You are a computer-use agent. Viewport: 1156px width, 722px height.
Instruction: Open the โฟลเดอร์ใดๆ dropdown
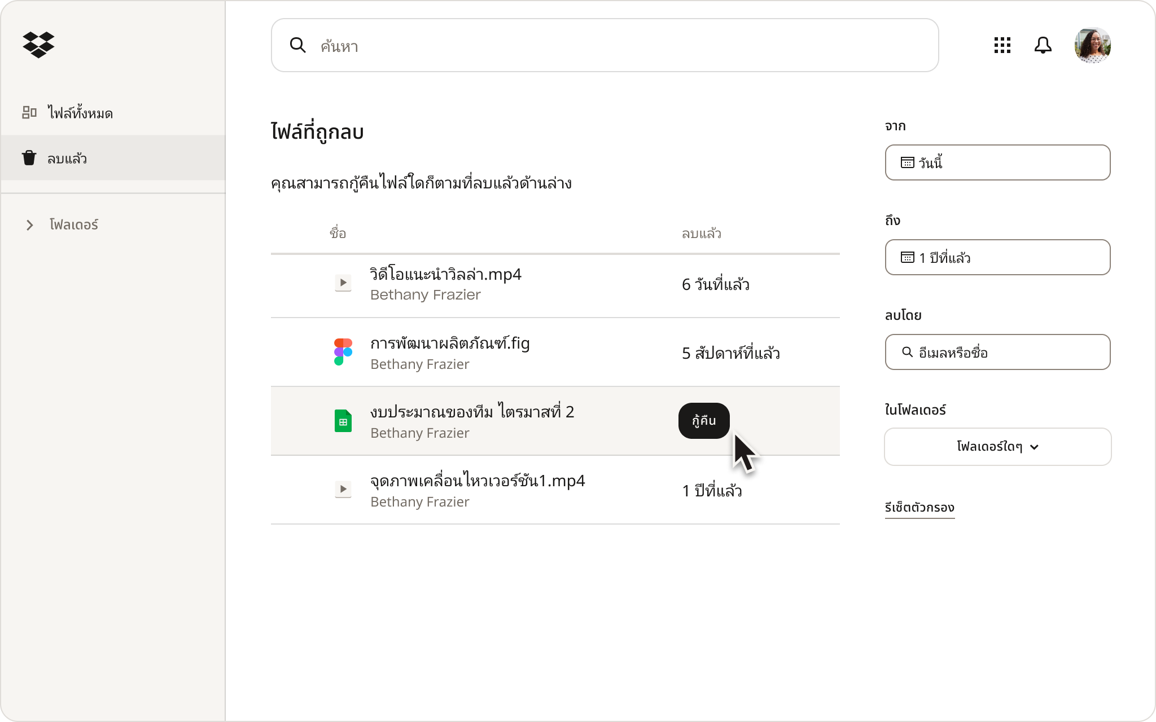997,447
